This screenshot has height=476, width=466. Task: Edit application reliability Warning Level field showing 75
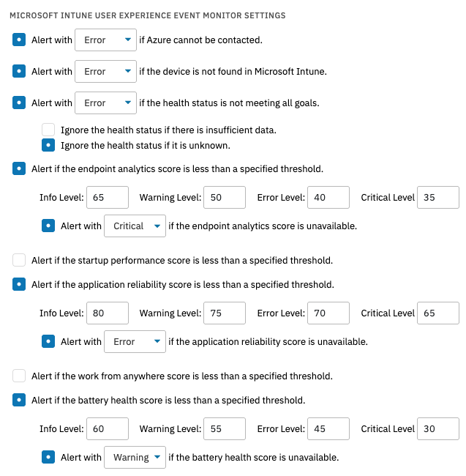click(225, 313)
